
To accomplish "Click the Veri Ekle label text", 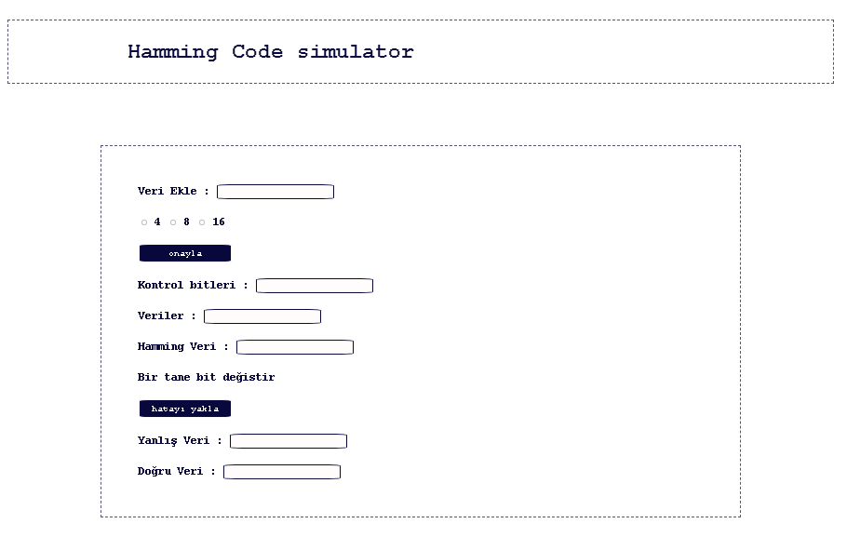I will [x=168, y=190].
